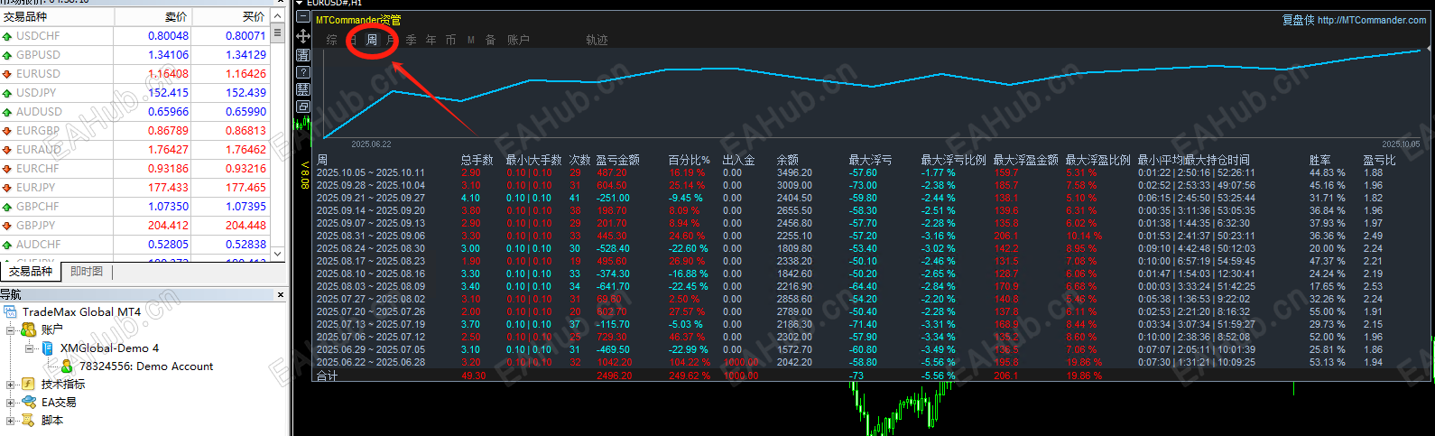Select the 78324556: Demo Account entry
This screenshot has height=436, width=1435.
click(x=146, y=366)
